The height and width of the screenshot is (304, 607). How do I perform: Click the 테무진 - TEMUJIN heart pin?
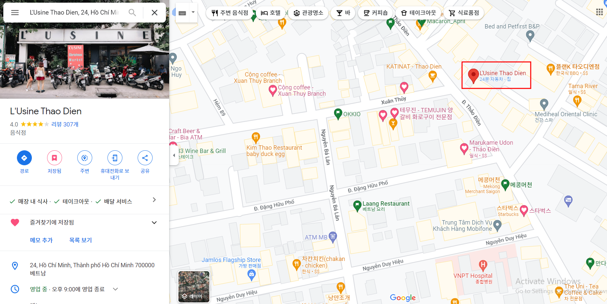394,113
